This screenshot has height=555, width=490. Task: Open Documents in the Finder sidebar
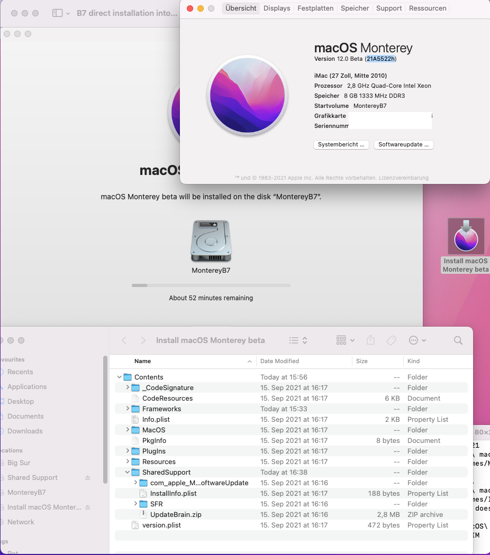25,417
